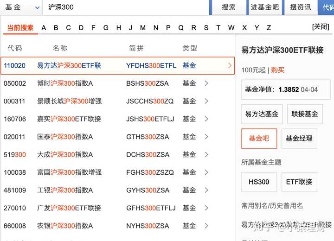334x241 pixels.
Task: Click fund code 270010
Action: coord(15,208)
